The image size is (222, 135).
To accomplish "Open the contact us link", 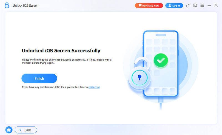I will [94, 87].
